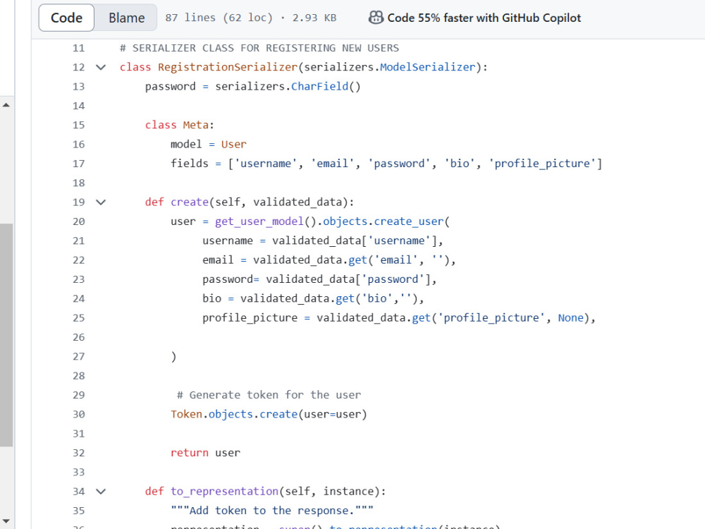Collapse the RegistrationSerializer class at line 12

coord(101,68)
